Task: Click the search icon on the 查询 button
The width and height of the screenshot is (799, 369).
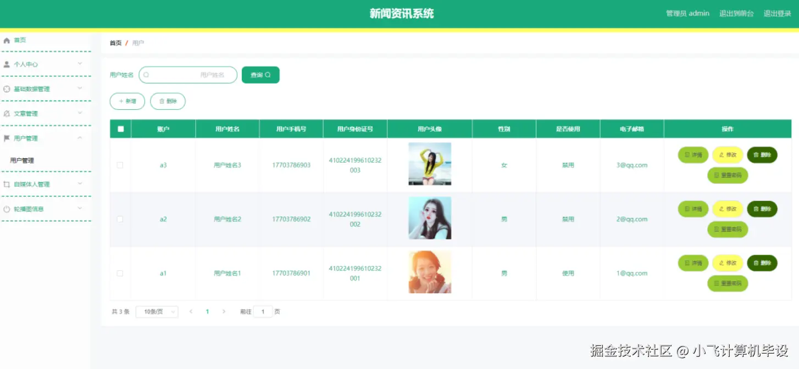Action: click(x=268, y=75)
